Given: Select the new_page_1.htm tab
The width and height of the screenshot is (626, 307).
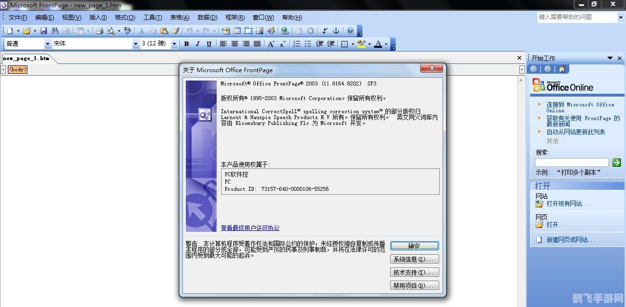Looking at the screenshot, I should click(x=27, y=58).
